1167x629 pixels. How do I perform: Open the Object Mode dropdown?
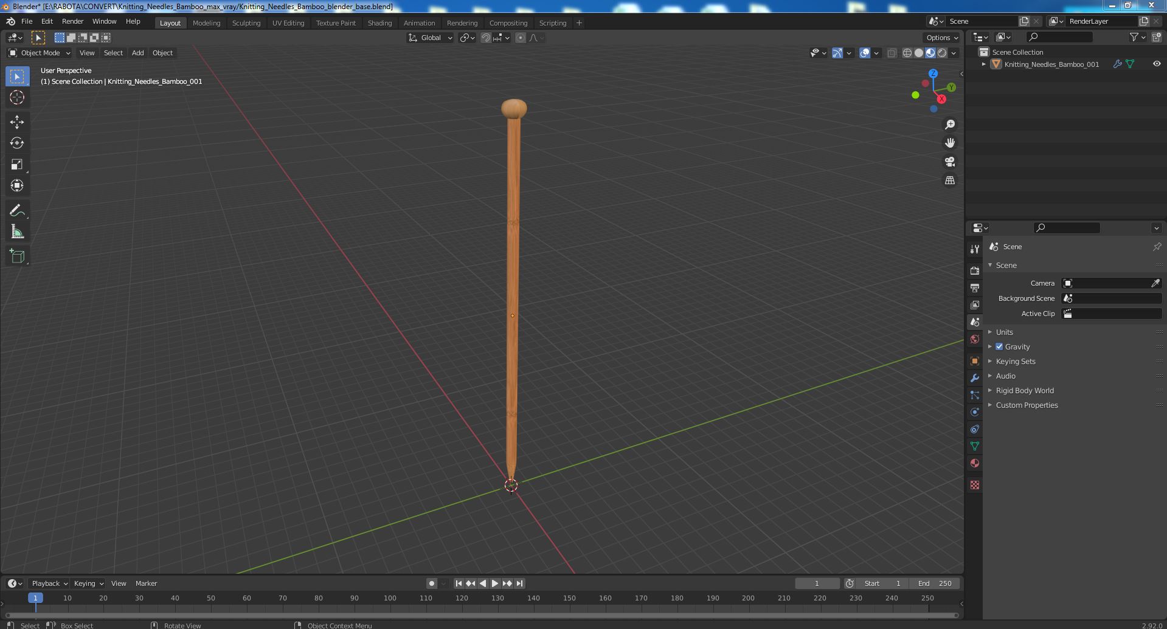point(40,53)
